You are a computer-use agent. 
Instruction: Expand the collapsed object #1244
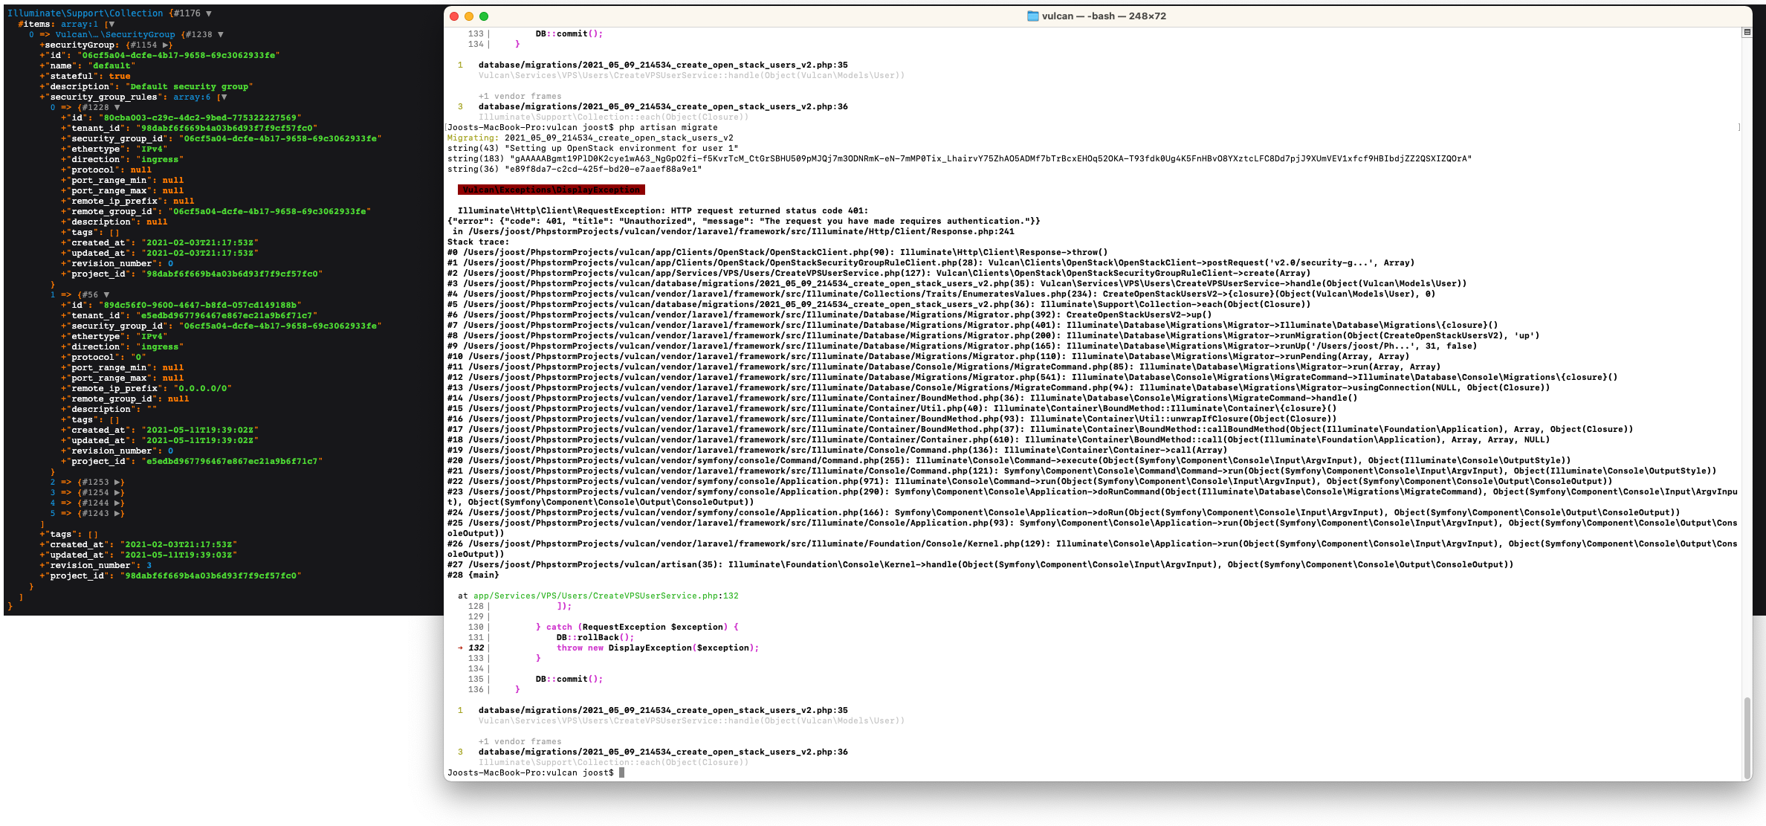click(117, 503)
